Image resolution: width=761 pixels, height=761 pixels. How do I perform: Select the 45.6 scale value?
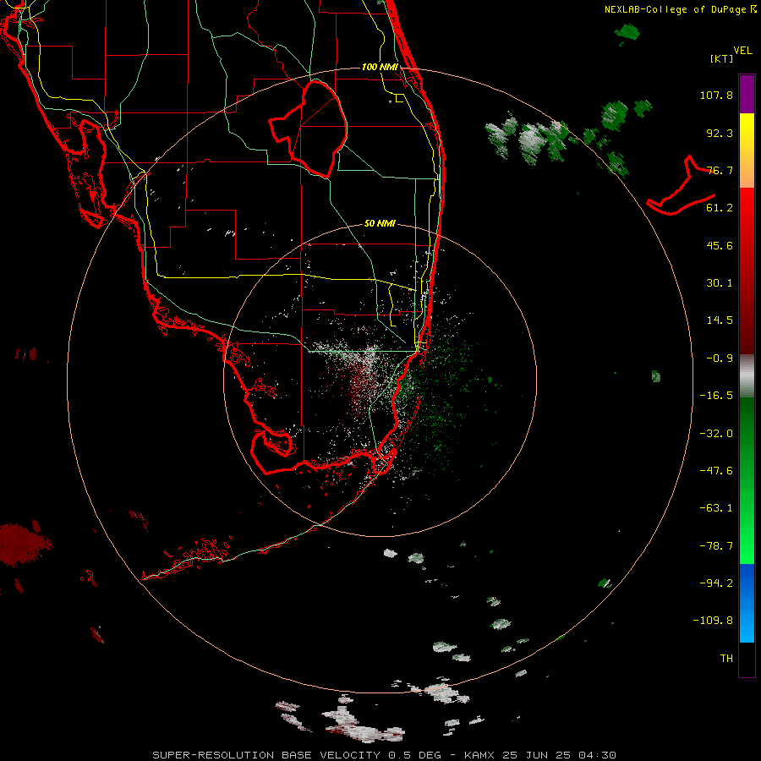click(x=720, y=245)
